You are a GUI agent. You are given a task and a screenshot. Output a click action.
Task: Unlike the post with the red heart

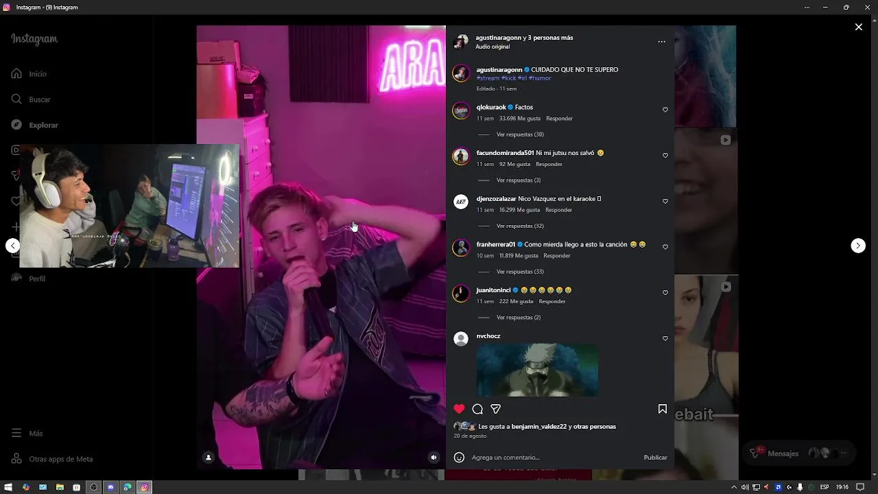pos(459,409)
